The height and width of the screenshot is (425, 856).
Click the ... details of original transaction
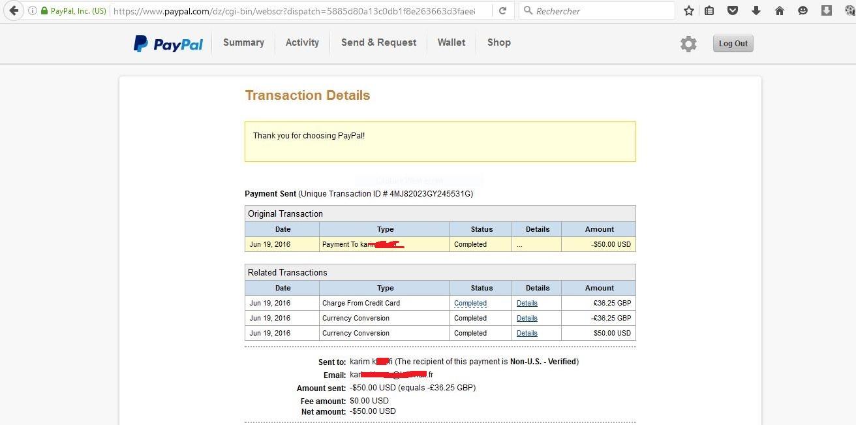(x=520, y=244)
